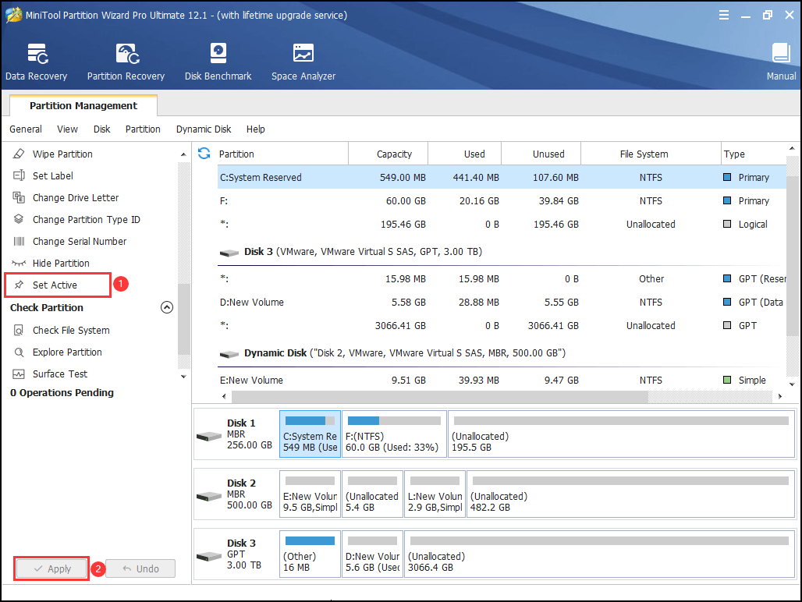802x602 pixels.
Task: Click Surface Test option
Action: (60, 374)
